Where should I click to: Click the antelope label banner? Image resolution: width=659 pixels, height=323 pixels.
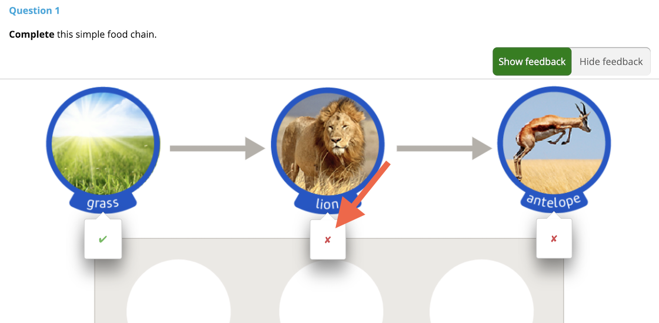[x=554, y=202]
